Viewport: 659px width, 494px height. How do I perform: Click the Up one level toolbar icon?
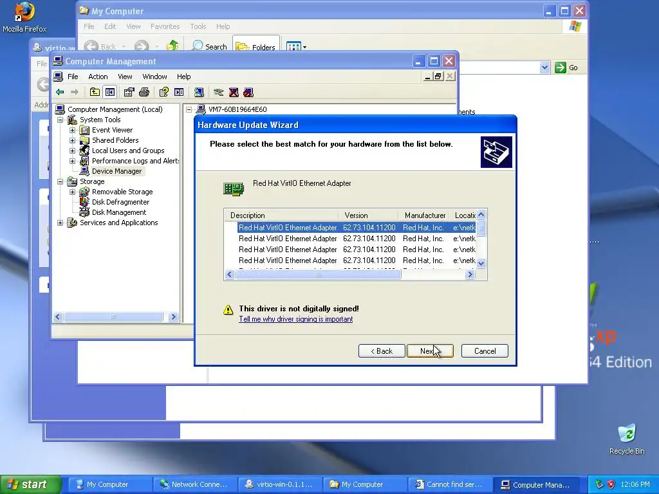[95, 92]
